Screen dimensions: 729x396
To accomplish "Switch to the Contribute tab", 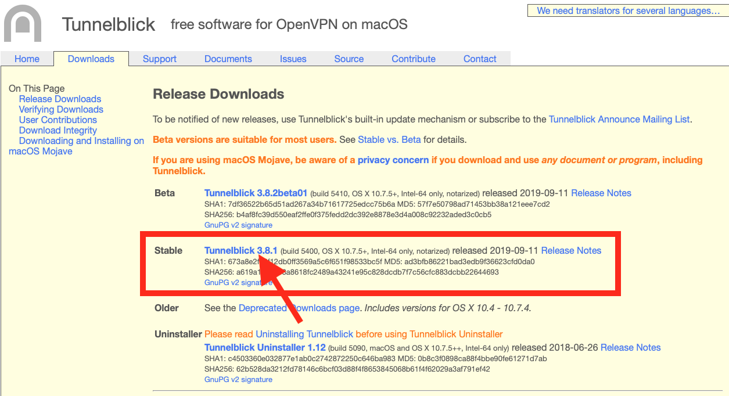I will click(x=414, y=59).
